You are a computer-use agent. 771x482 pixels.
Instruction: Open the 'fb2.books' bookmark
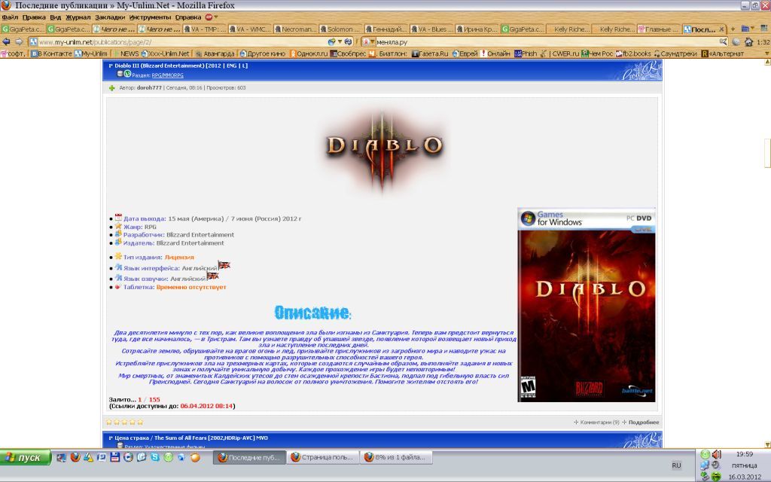[x=633, y=53]
